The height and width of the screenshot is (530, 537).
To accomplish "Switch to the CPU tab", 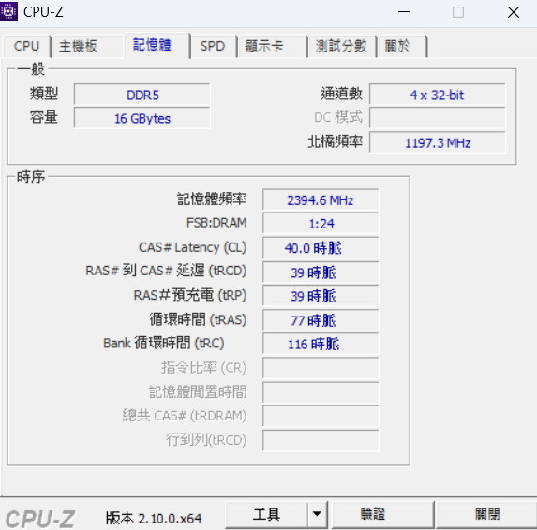I will click(x=27, y=46).
